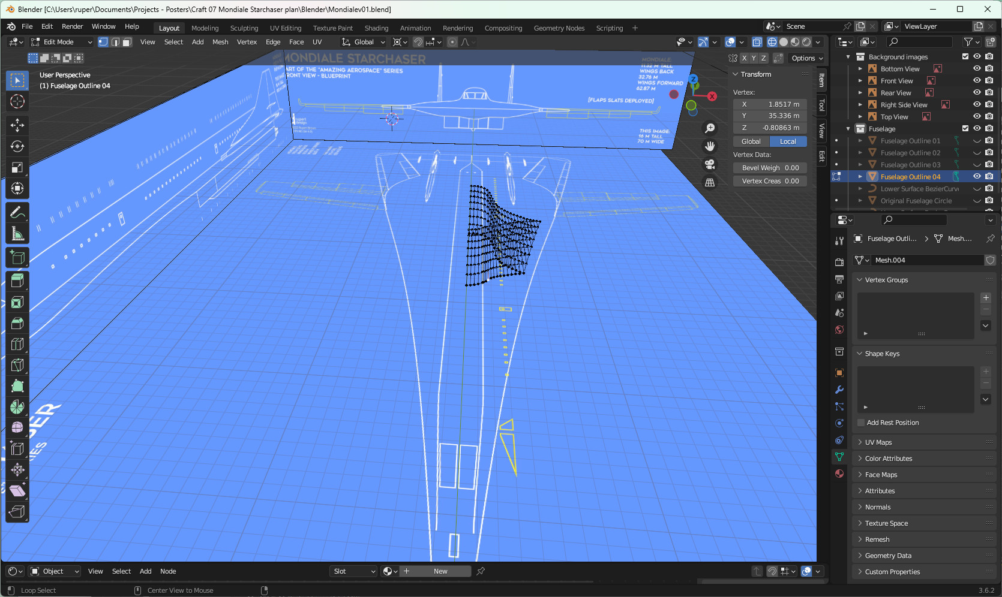The width and height of the screenshot is (1002, 597).
Task: Switch to the Modeling workspace tab
Action: click(x=205, y=28)
